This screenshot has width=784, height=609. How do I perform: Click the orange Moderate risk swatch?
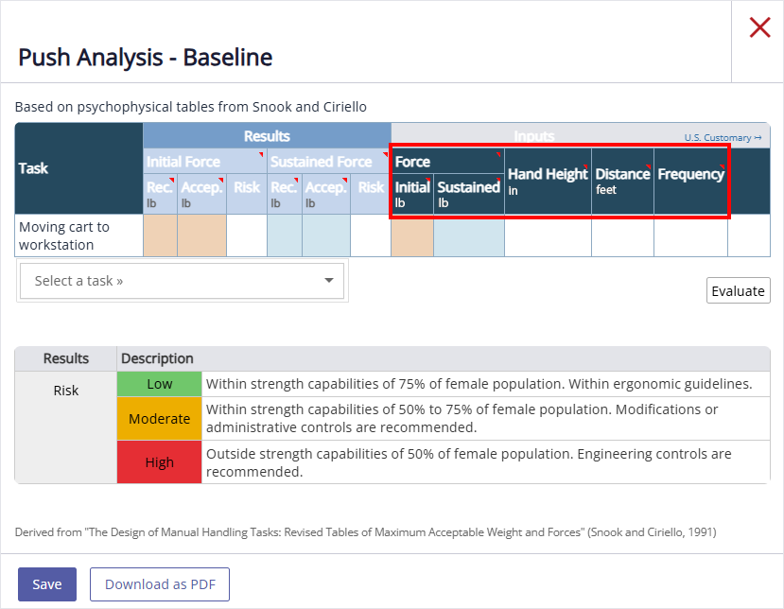coord(159,419)
